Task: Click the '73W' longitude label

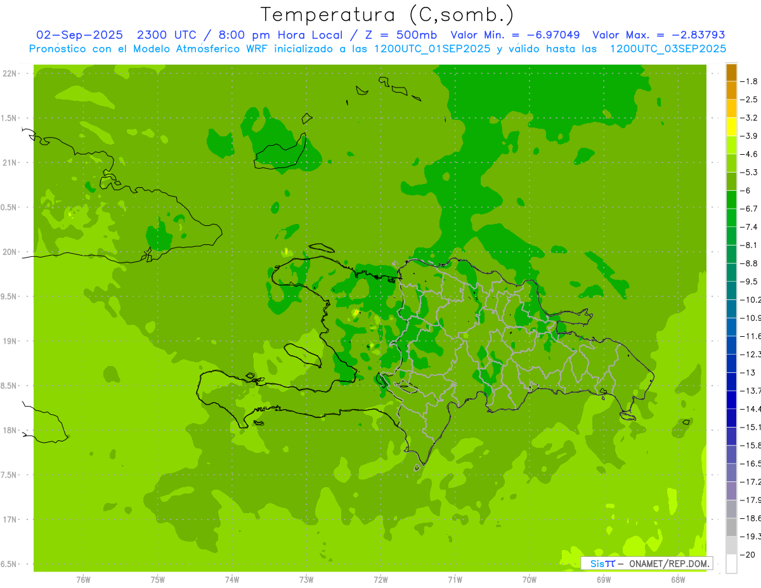Action: coord(306,580)
